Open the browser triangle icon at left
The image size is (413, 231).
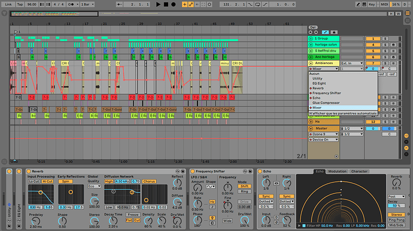coord(4,13)
